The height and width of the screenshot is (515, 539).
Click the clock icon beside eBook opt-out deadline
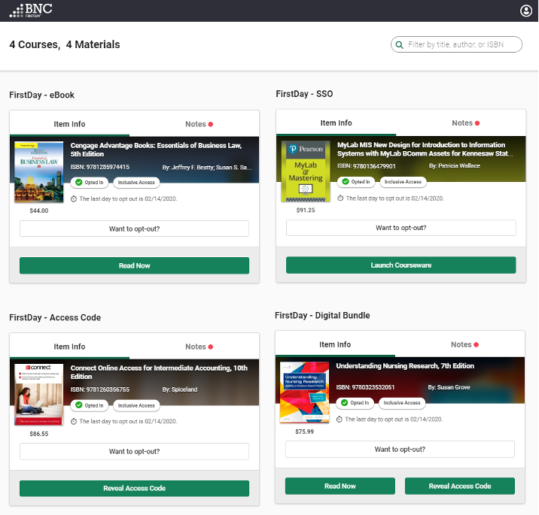pyautogui.click(x=74, y=198)
